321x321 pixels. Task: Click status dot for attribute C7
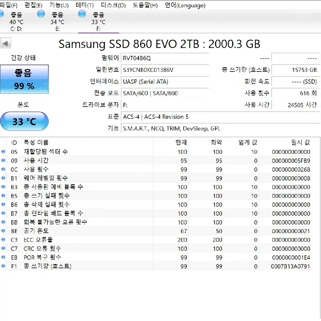(x=3, y=249)
